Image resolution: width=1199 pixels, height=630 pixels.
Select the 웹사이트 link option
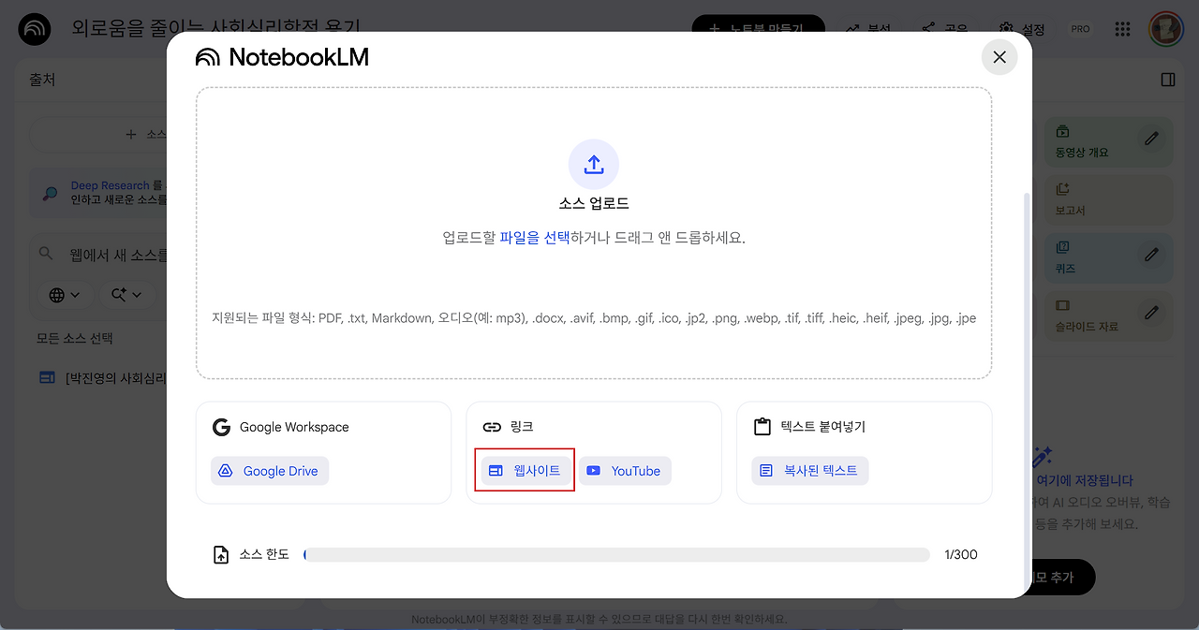(x=525, y=471)
